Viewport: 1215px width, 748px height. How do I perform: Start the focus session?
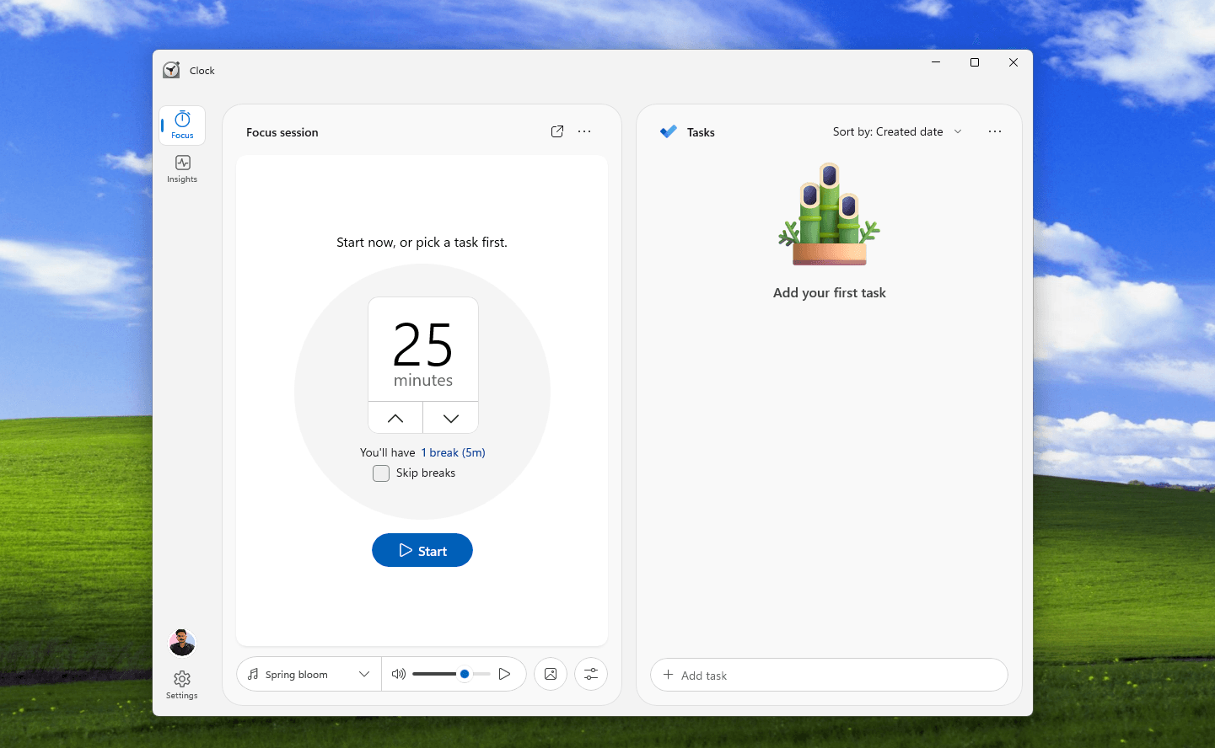click(x=422, y=550)
